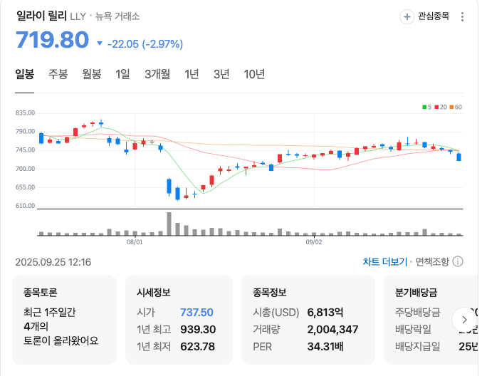Click the 1-year high value 939.30

198,330
